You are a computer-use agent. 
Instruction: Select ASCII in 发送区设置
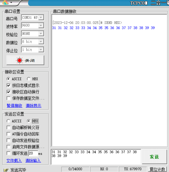point(8,121)
